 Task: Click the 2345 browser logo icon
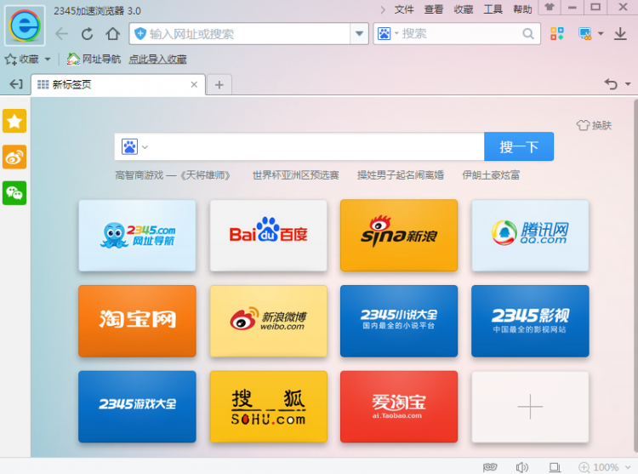coord(25,26)
